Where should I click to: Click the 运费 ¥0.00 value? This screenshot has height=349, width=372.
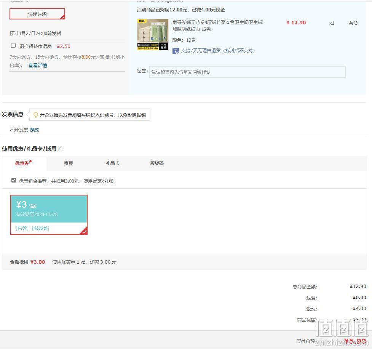coord(359,298)
